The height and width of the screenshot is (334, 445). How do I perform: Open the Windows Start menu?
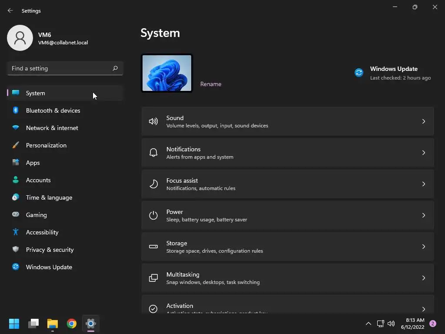[14, 324]
